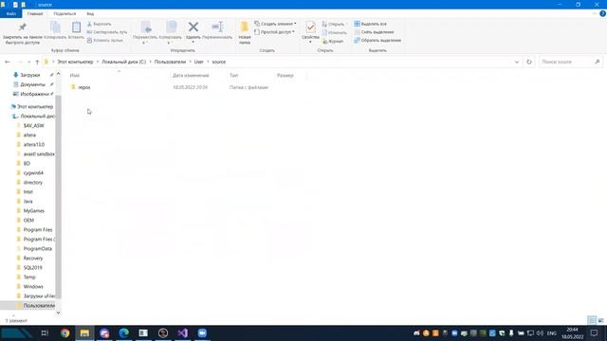Switch to the Home ribbon tab

[x=35, y=13]
